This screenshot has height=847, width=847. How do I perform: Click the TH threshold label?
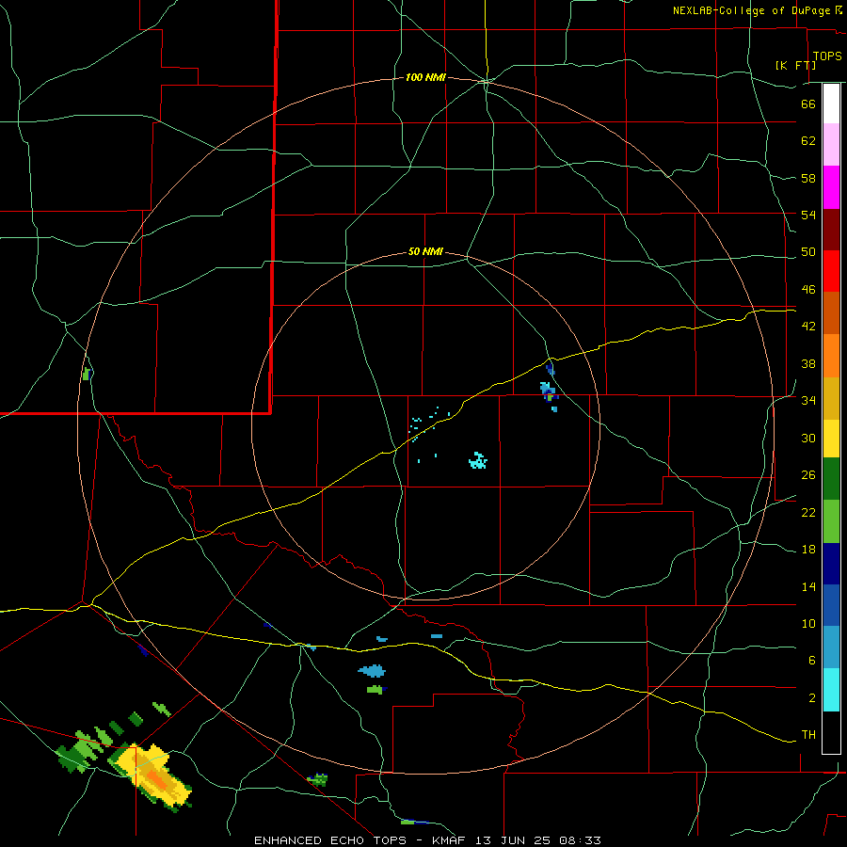[x=808, y=735]
